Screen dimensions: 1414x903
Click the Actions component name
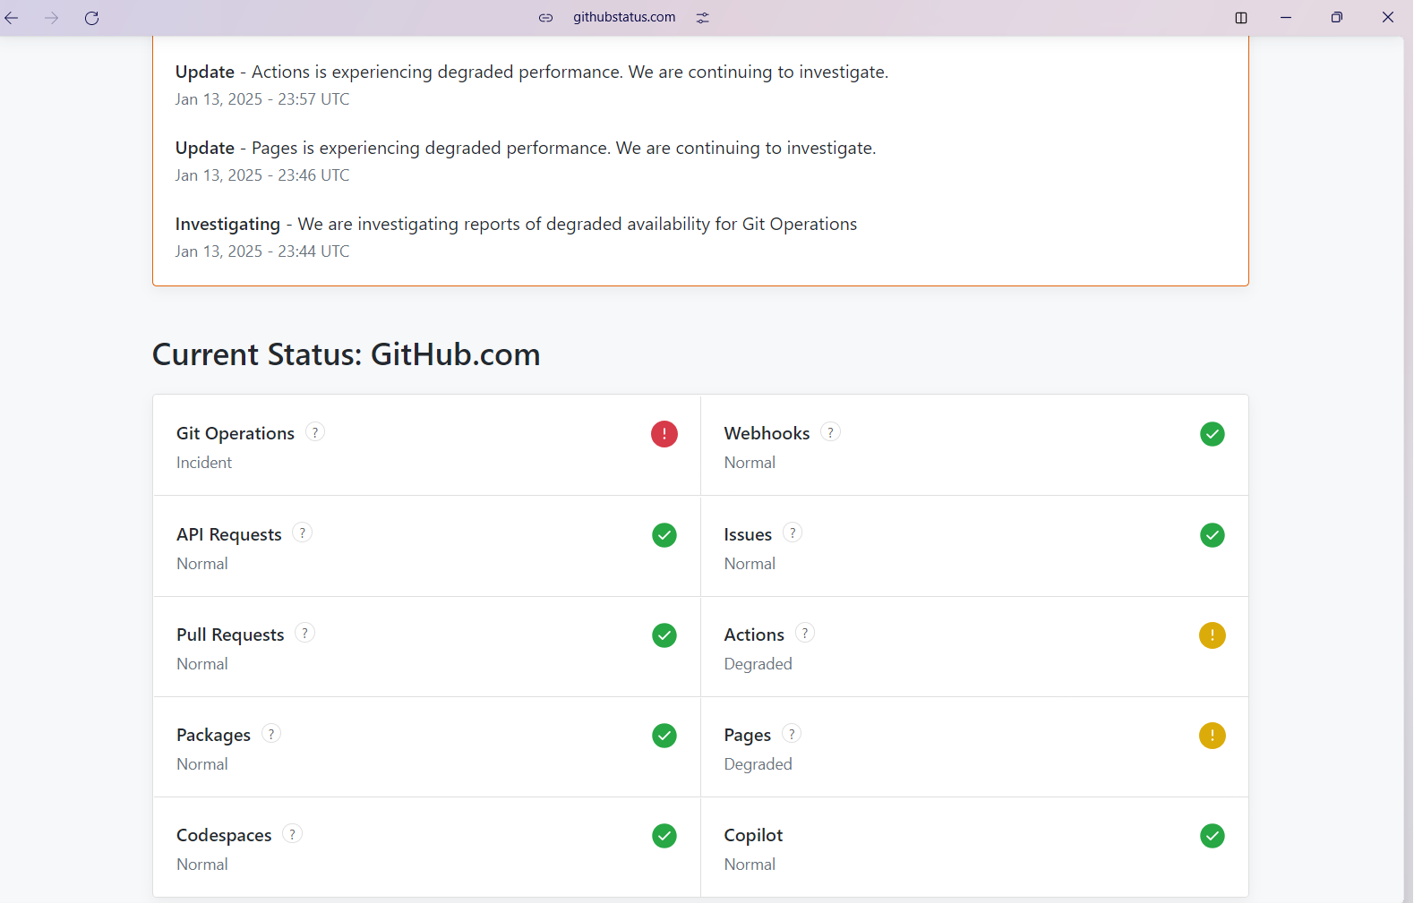[754, 635]
